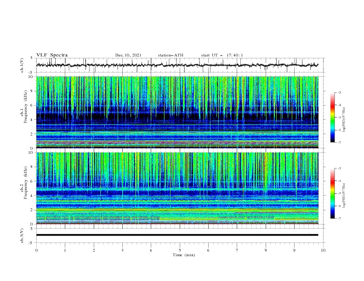Screen dimensions: 364x281
Task: Click the "Time (min)" axis title
Action: [x=184, y=255]
